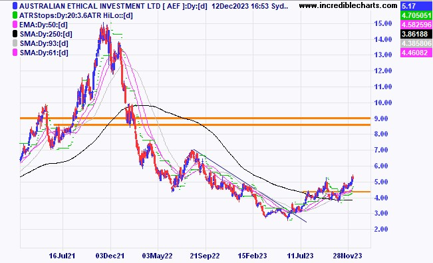Click the blue descending trendline from 7.00
Screen dimensions: 433x263
point(250,186)
